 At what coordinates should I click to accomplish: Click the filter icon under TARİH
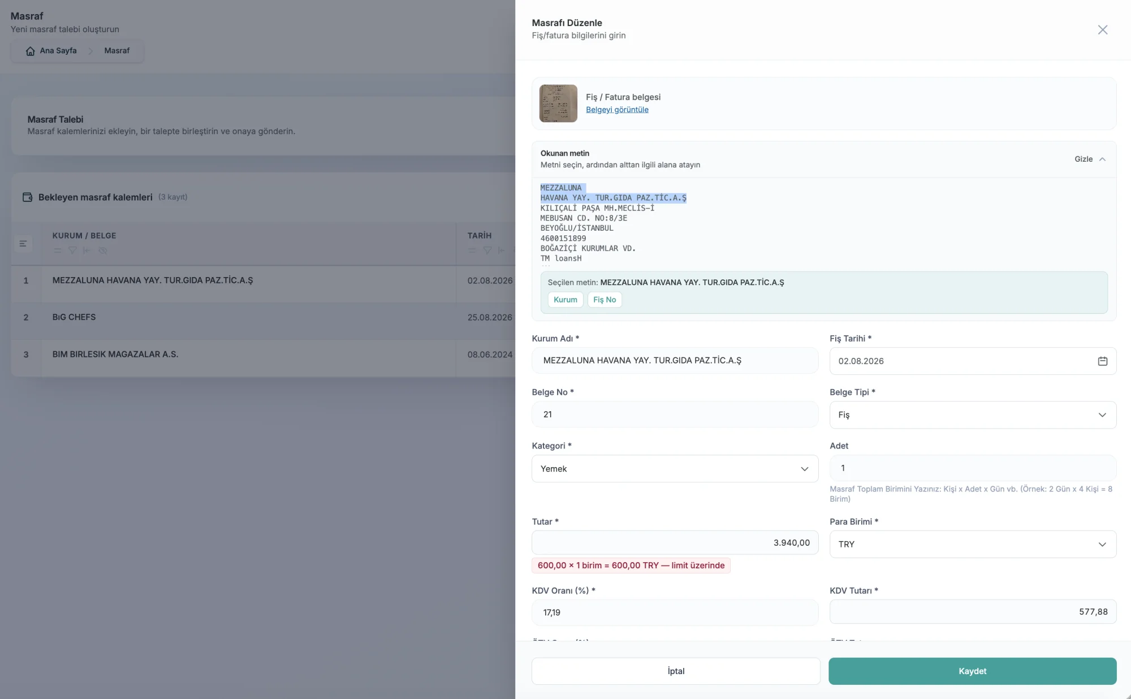click(x=487, y=251)
